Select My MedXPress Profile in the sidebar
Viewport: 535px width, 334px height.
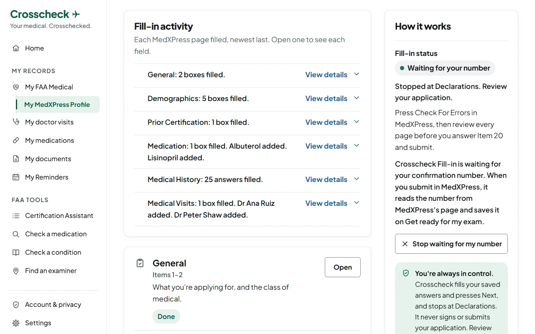58,104
